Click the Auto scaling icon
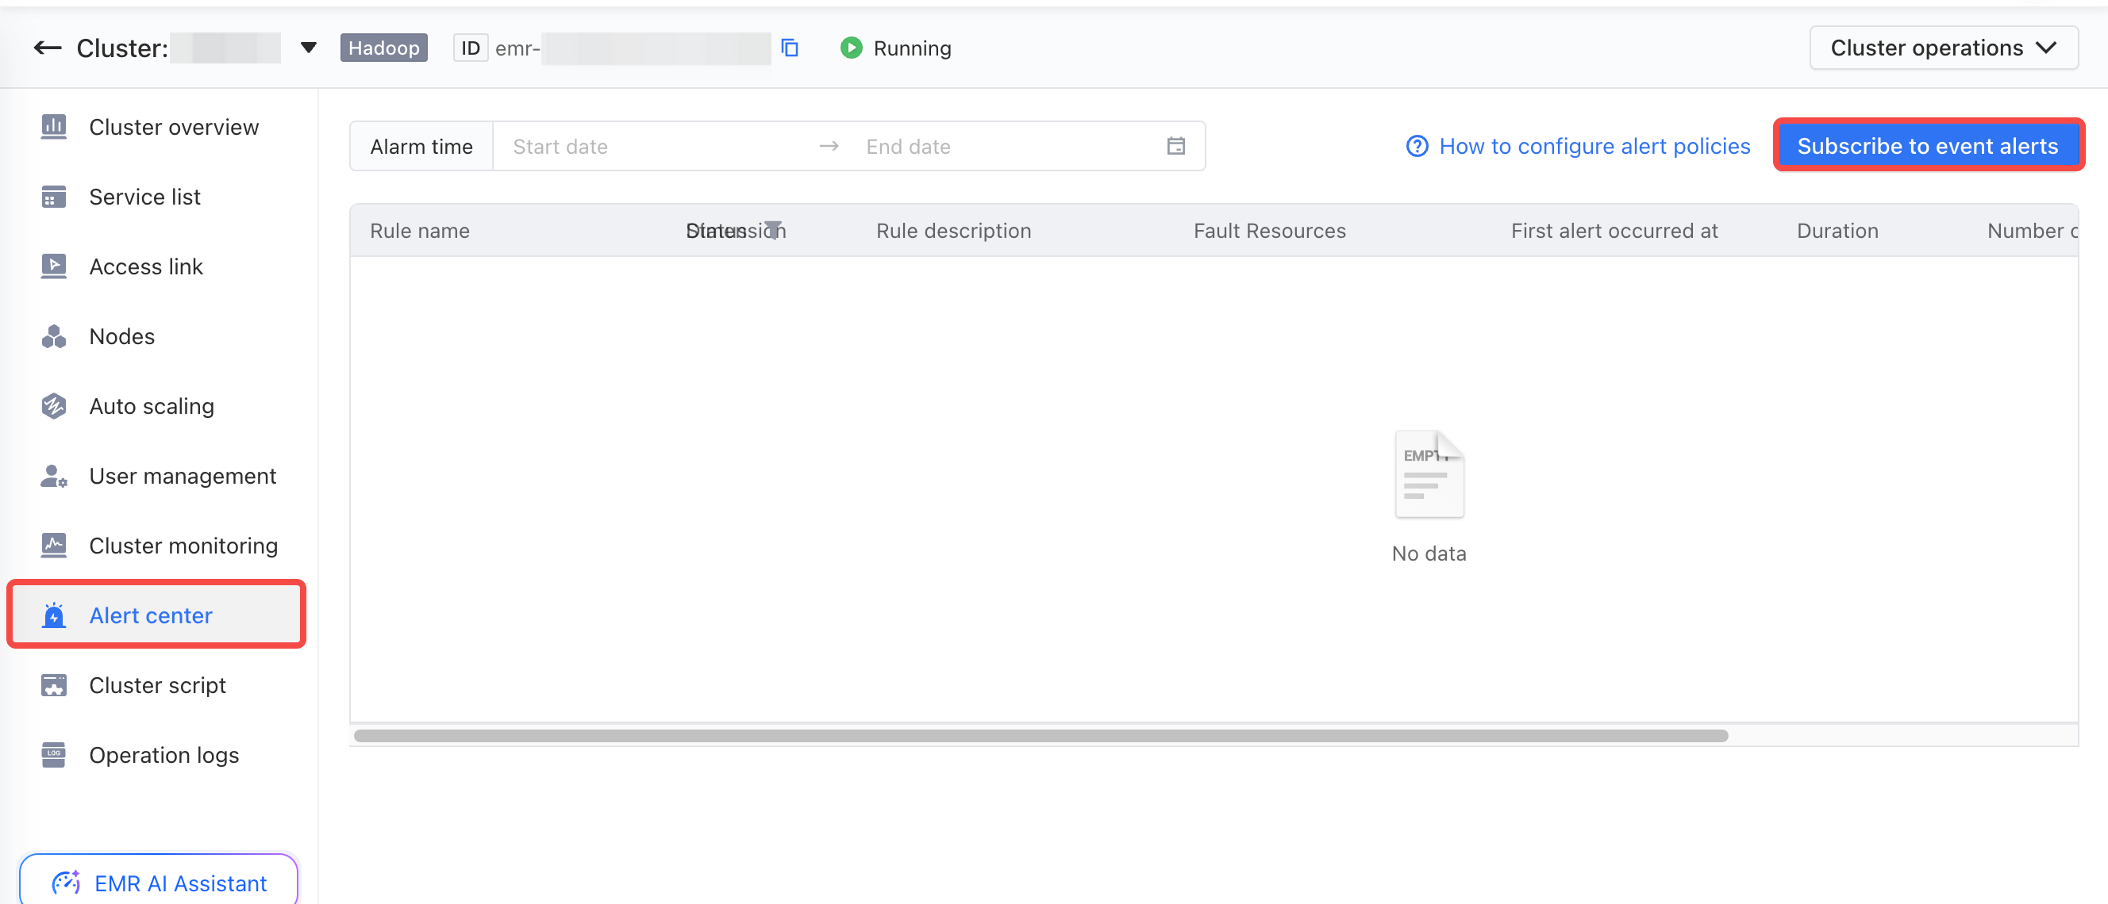 coord(54,406)
